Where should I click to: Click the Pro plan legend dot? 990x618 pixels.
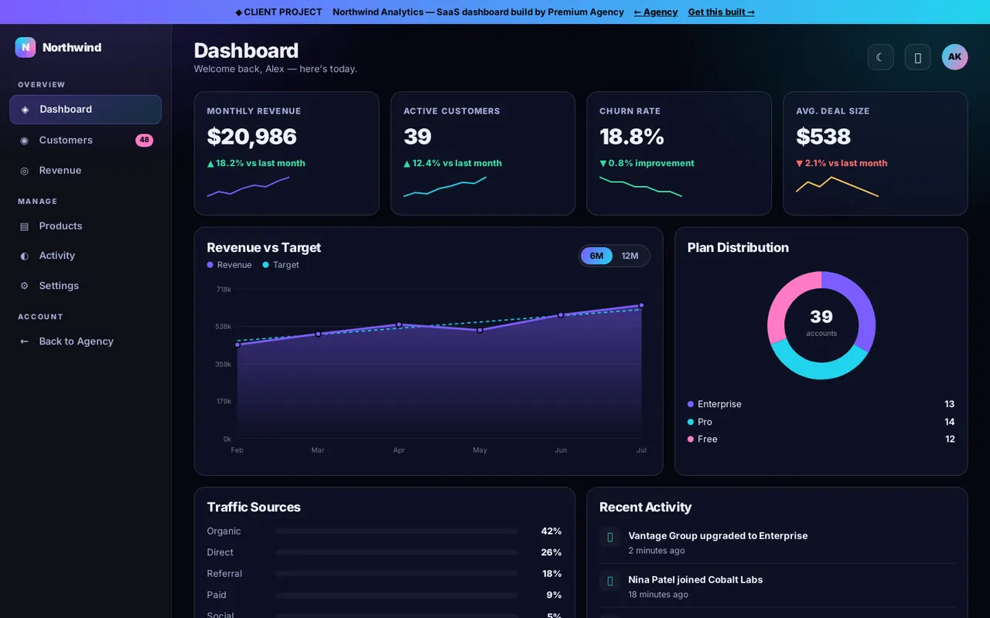[691, 422]
